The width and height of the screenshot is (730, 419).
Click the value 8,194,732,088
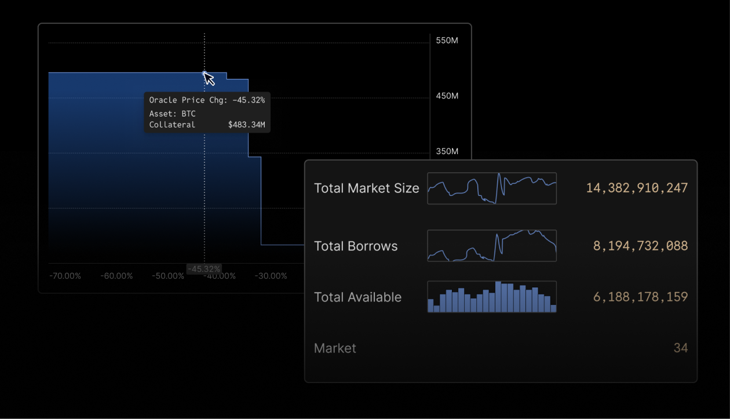640,246
